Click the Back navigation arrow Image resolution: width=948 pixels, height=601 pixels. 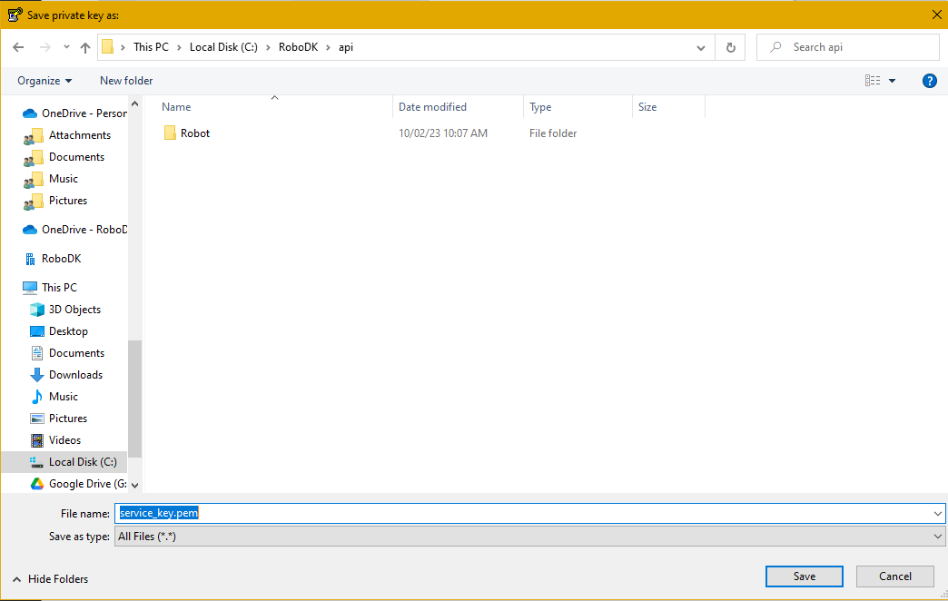click(x=18, y=47)
